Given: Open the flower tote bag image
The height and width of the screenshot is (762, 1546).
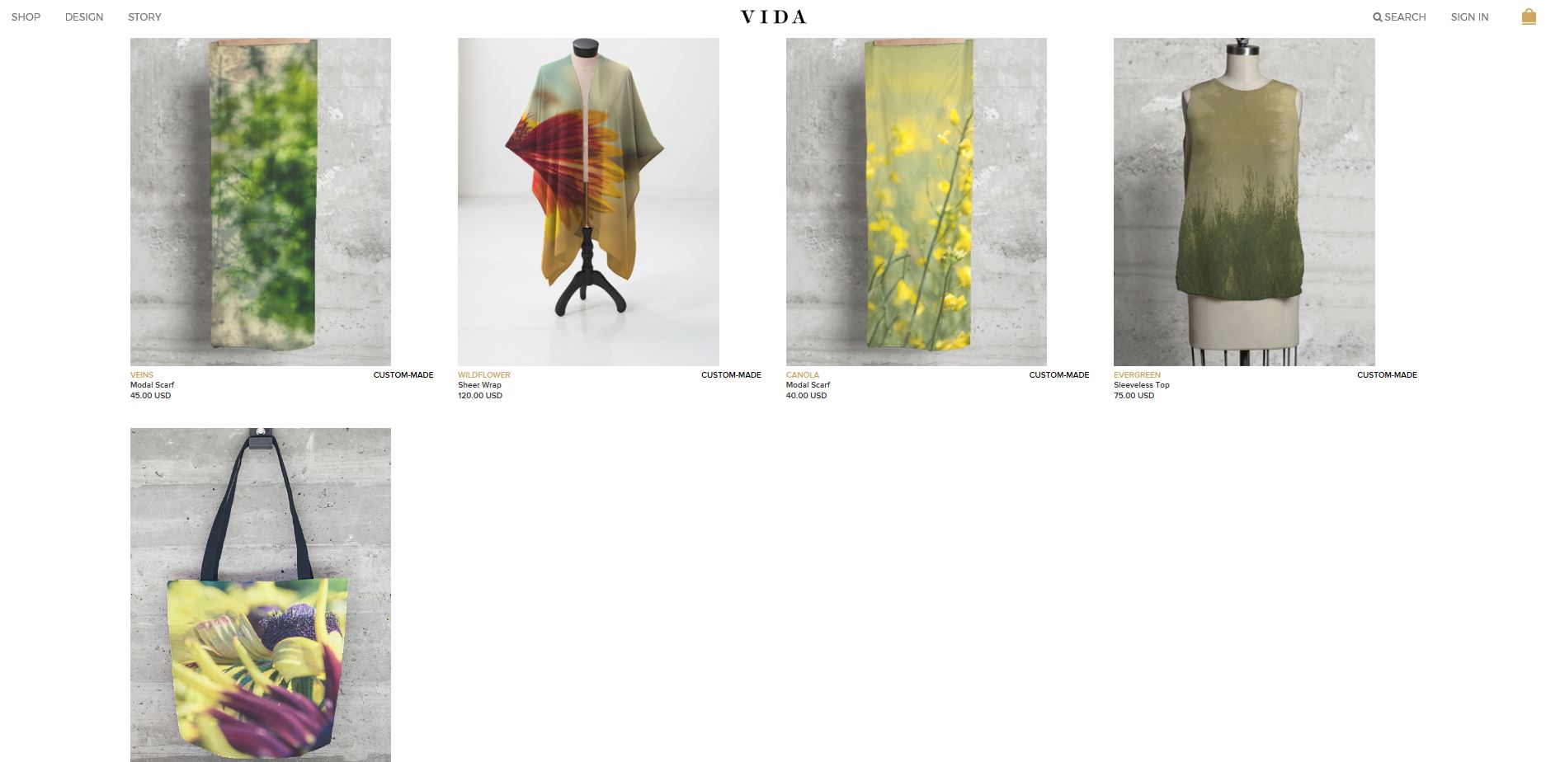Looking at the screenshot, I should 261,595.
